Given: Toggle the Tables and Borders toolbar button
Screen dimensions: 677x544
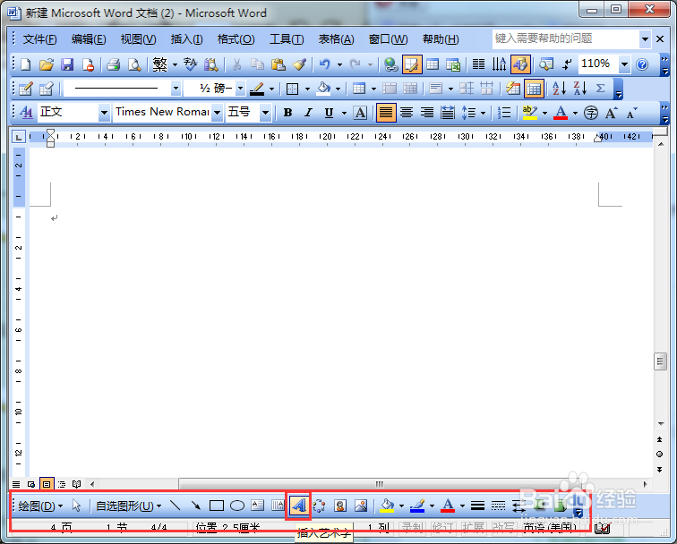Looking at the screenshot, I should [412, 64].
